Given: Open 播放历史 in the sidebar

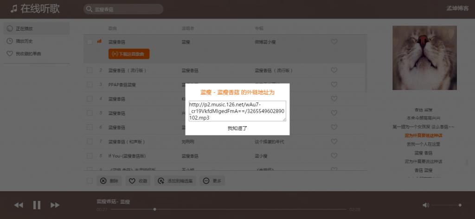Looking at the screenshot, I should 36,41.
